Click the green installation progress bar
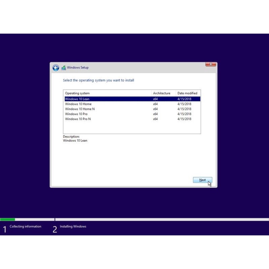The width and height of the screenshot is (269, 269). (7, 220)
